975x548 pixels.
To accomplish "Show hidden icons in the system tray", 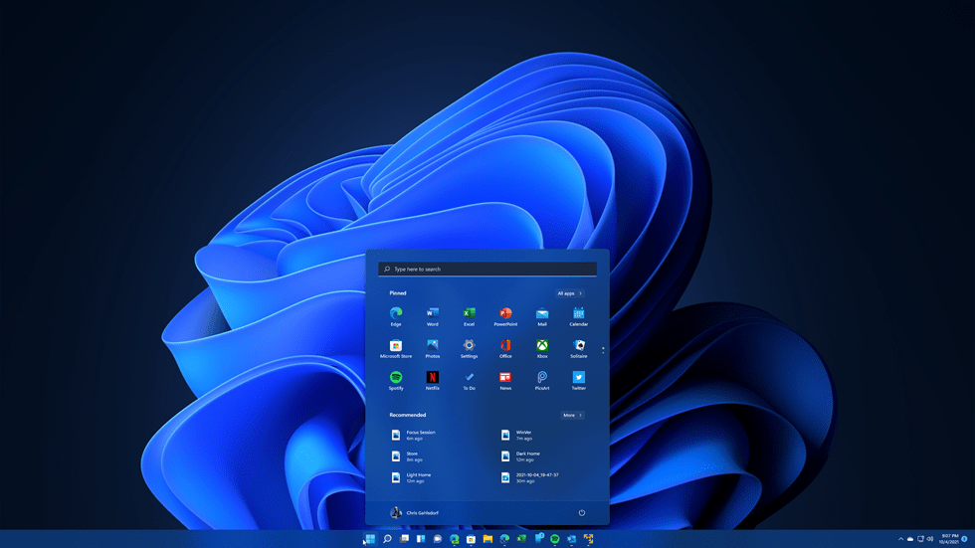I will pos(900,539).
